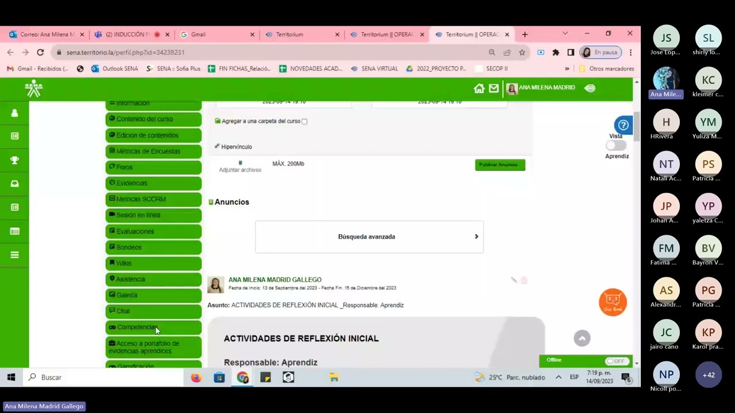Screen dimensions: 735x413
Task: Open the Sondeos menu item
Action: click(x=153, y=247)
